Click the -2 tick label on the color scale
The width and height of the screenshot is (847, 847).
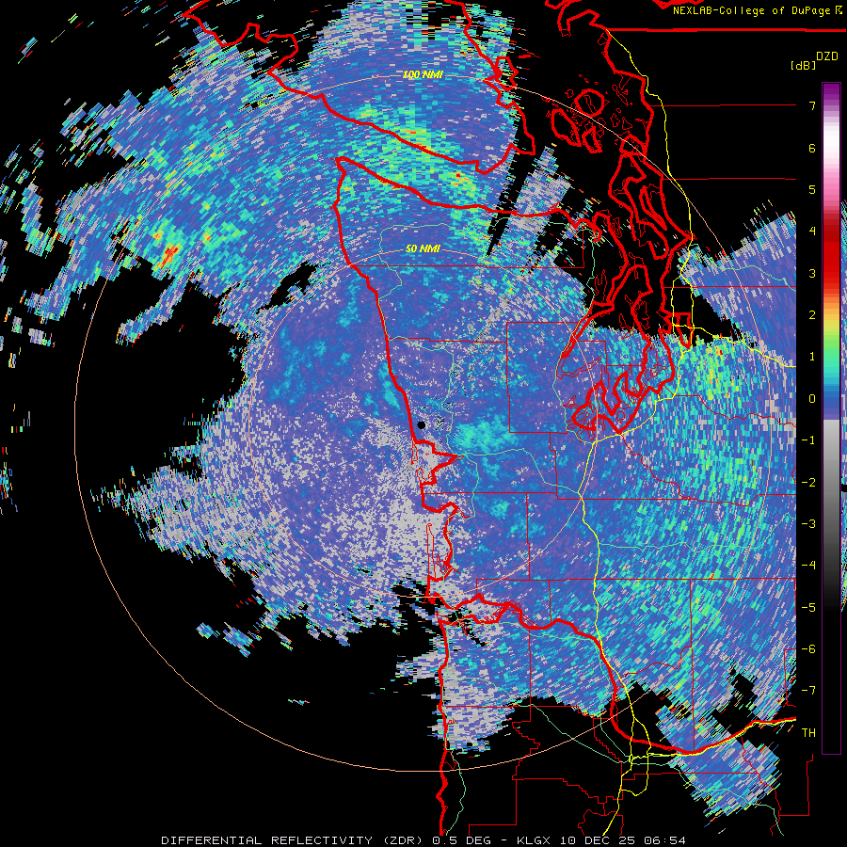coord(808,482)
